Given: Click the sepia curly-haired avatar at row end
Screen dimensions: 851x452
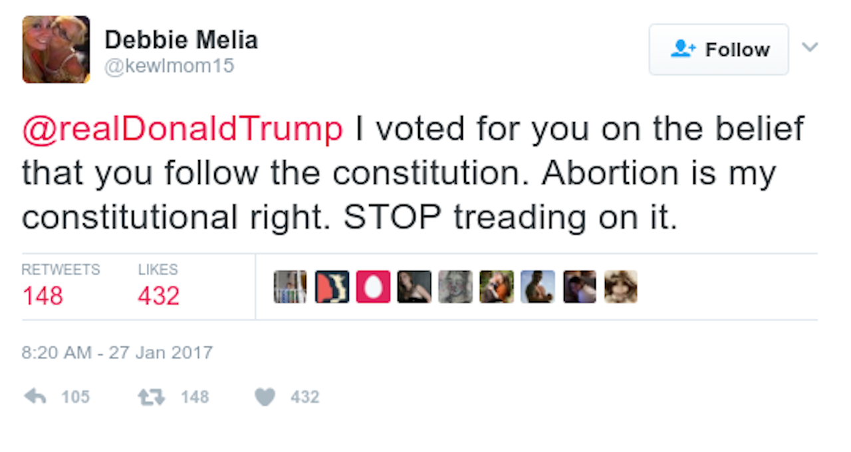Looking at the screenshot, I should tap(620, 286).
